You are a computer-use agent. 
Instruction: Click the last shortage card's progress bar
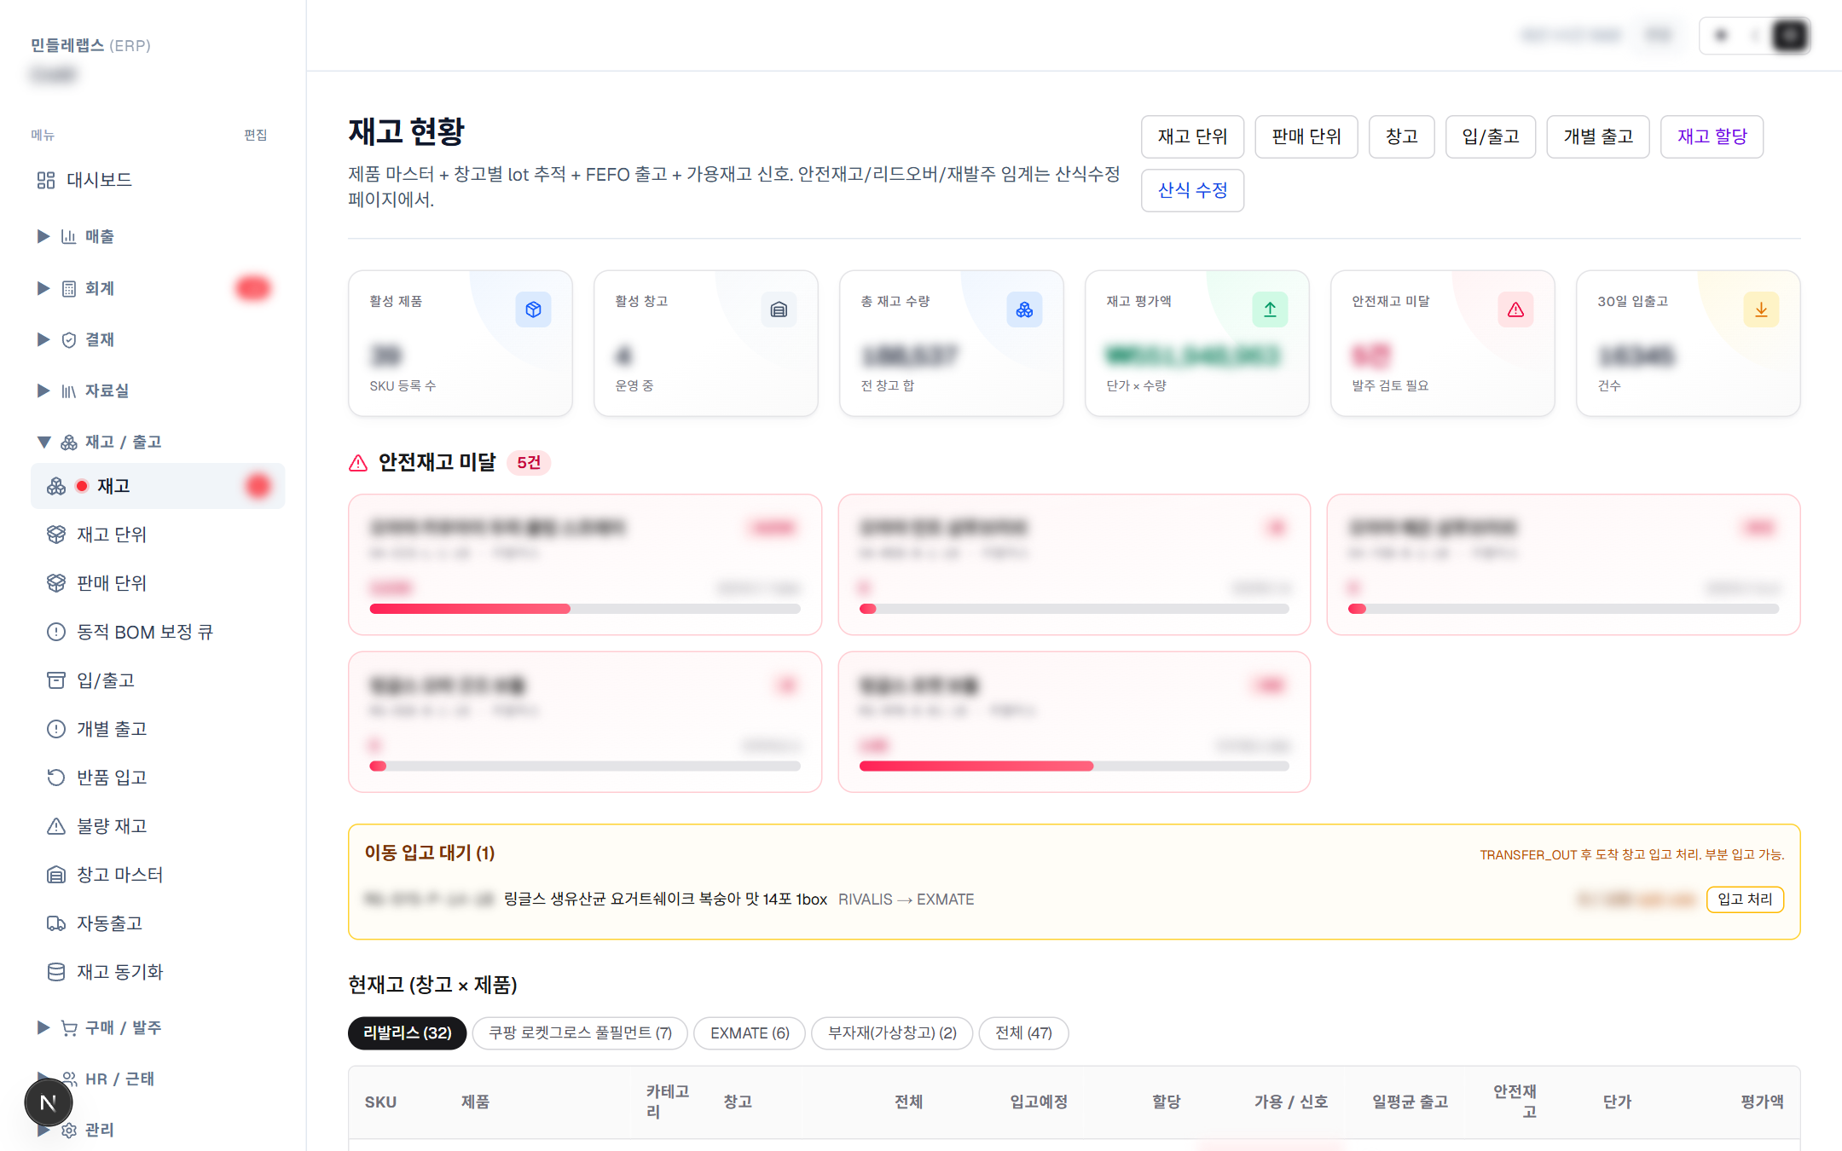pos(1074,766)
